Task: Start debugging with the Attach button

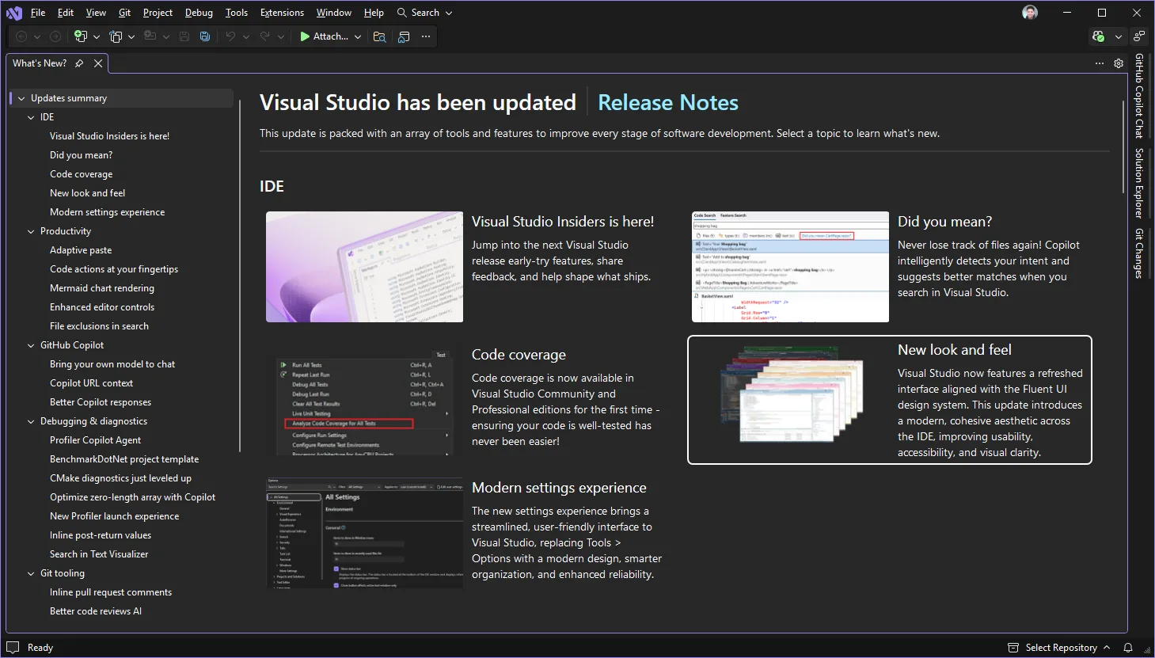Action: [x=326, y=36]
